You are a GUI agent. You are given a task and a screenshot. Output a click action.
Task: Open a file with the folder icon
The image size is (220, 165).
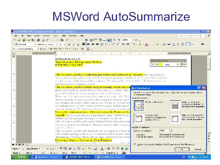pos(19,40)
